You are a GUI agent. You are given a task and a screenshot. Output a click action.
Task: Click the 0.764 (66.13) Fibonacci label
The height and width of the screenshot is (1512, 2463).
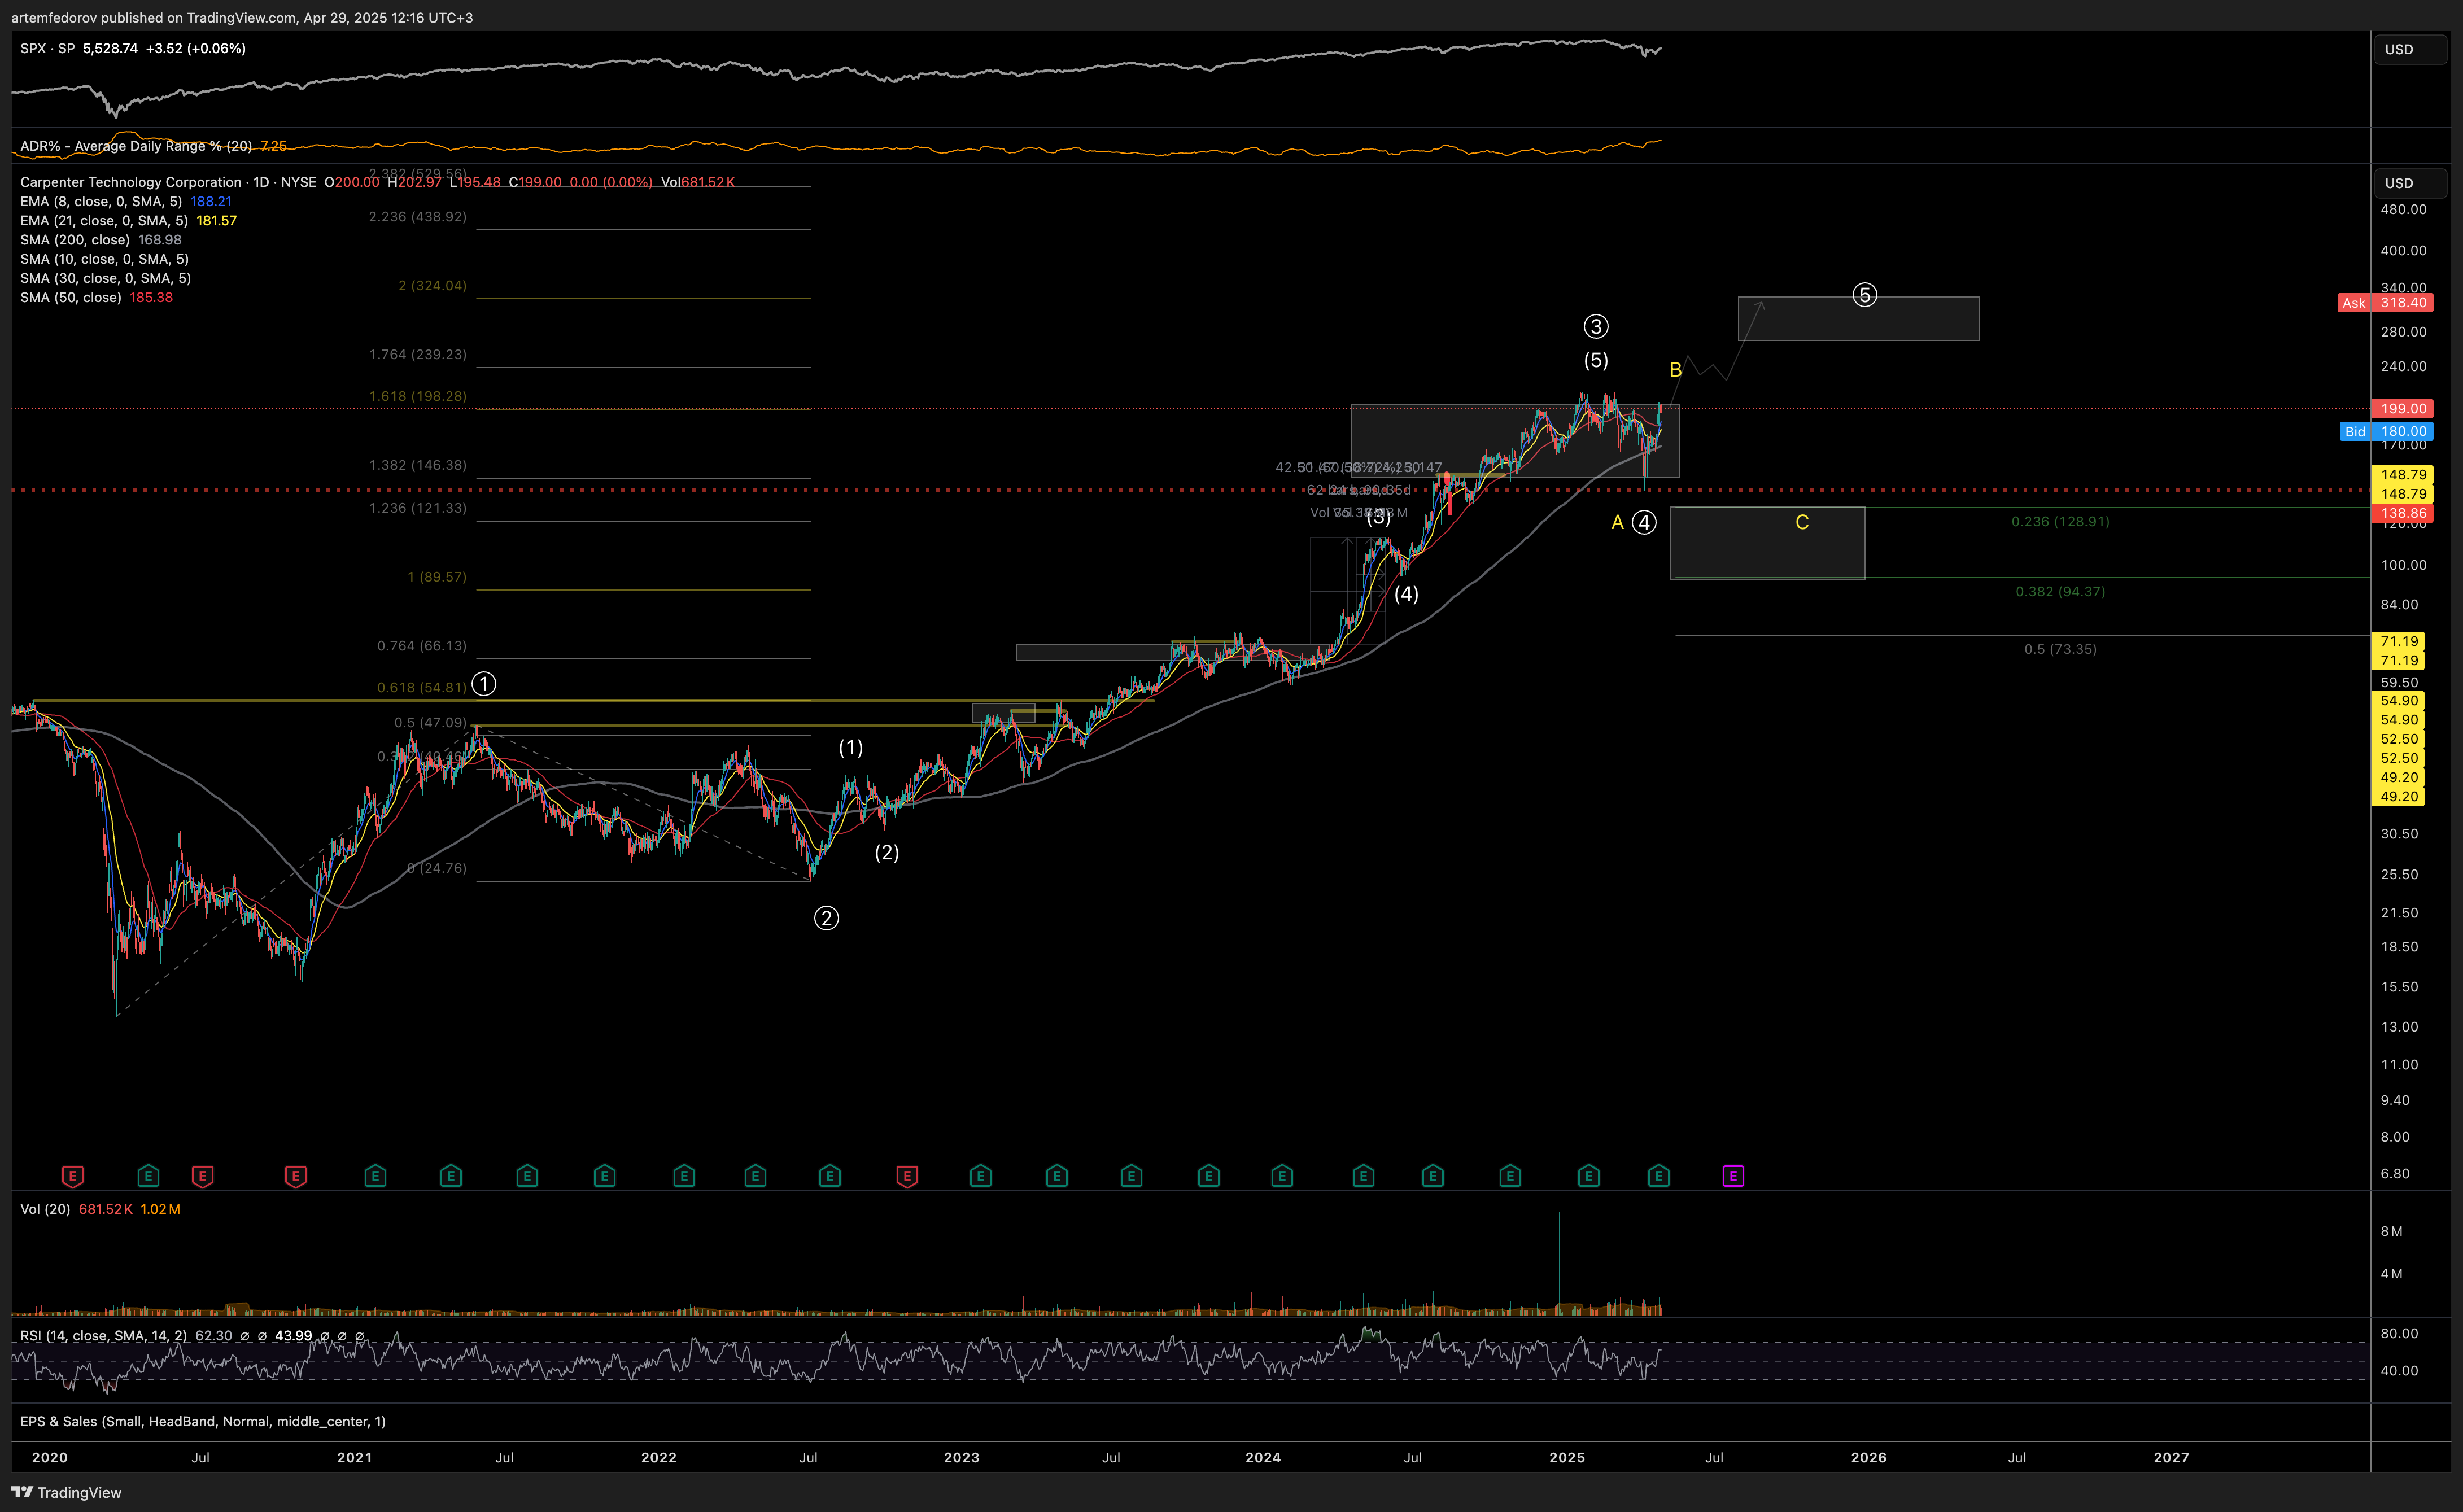(422, 646)
